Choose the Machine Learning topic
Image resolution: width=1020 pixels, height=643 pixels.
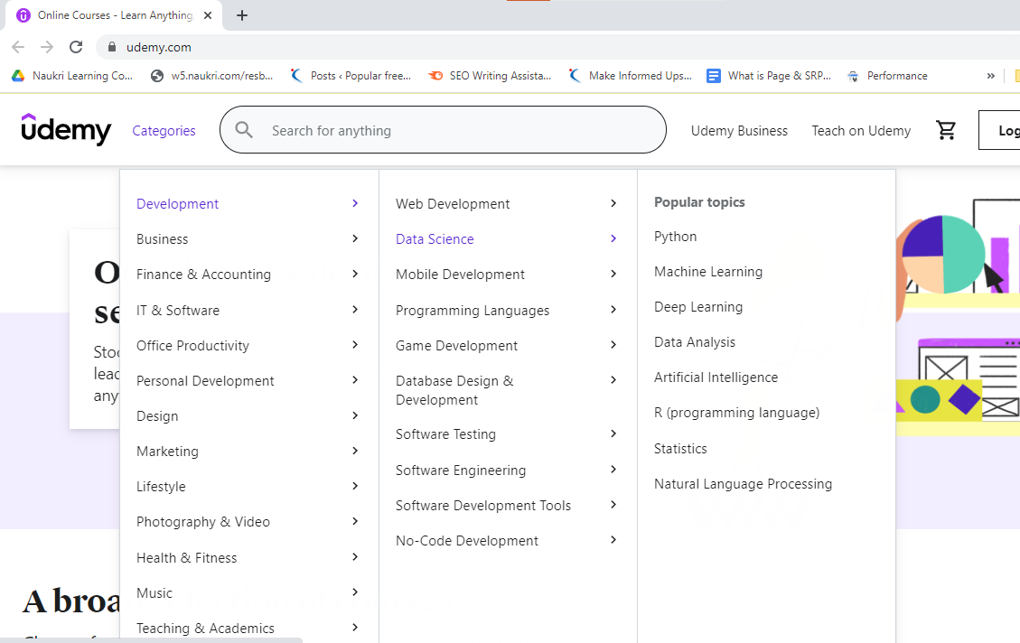[x=708, y=272]
